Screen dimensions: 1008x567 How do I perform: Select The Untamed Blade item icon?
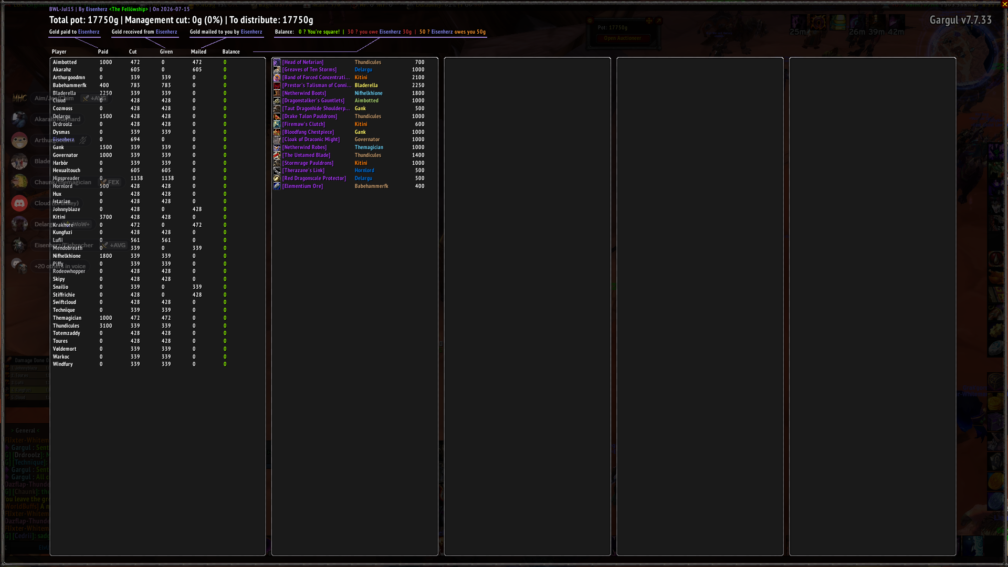[x=277, y=155]
